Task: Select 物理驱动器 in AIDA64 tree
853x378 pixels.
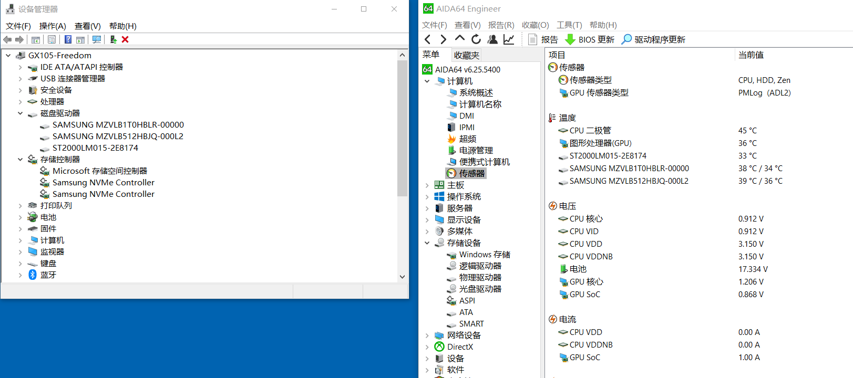Action: tap(480, 277)
